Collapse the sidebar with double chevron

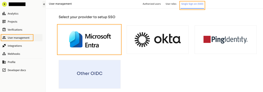[44, 4]
